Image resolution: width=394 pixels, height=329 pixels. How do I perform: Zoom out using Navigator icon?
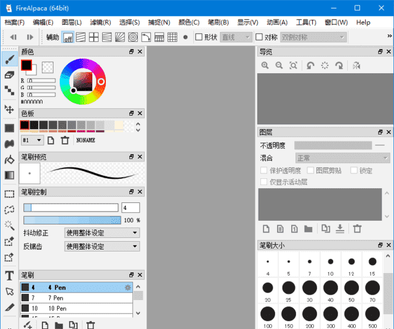coord(279,66)
